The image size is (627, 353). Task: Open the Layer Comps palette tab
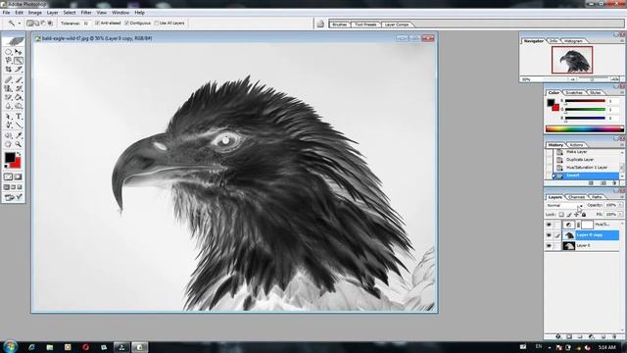tap(397, 25)
